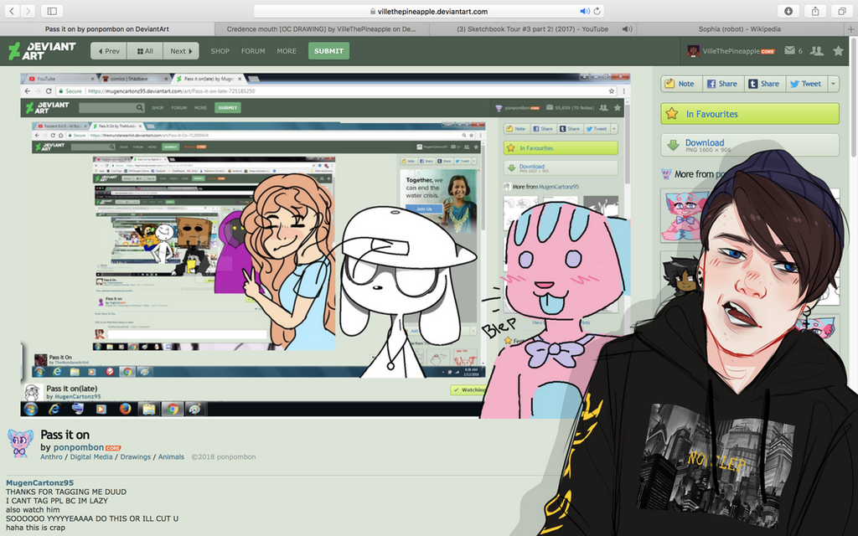858x536 pixels.
Task: Expand the share options dropdown arrow
Action: (834, 84)
